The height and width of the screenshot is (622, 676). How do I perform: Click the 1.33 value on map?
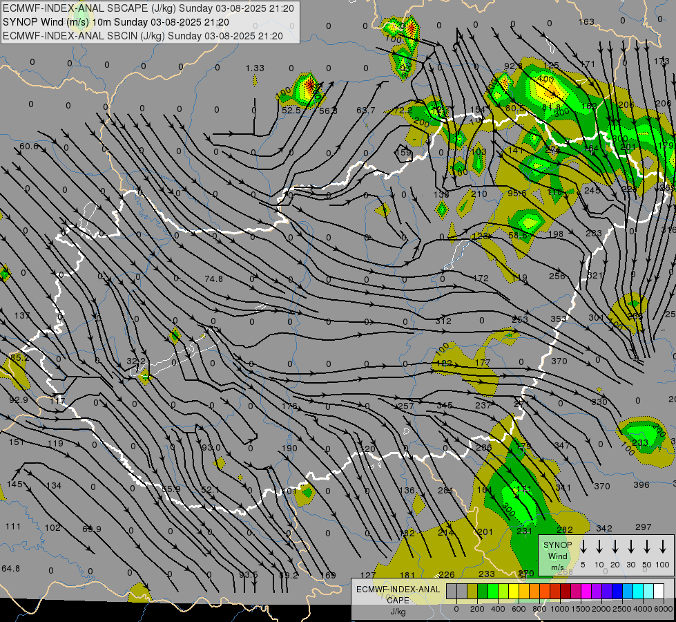click(255, 68)
